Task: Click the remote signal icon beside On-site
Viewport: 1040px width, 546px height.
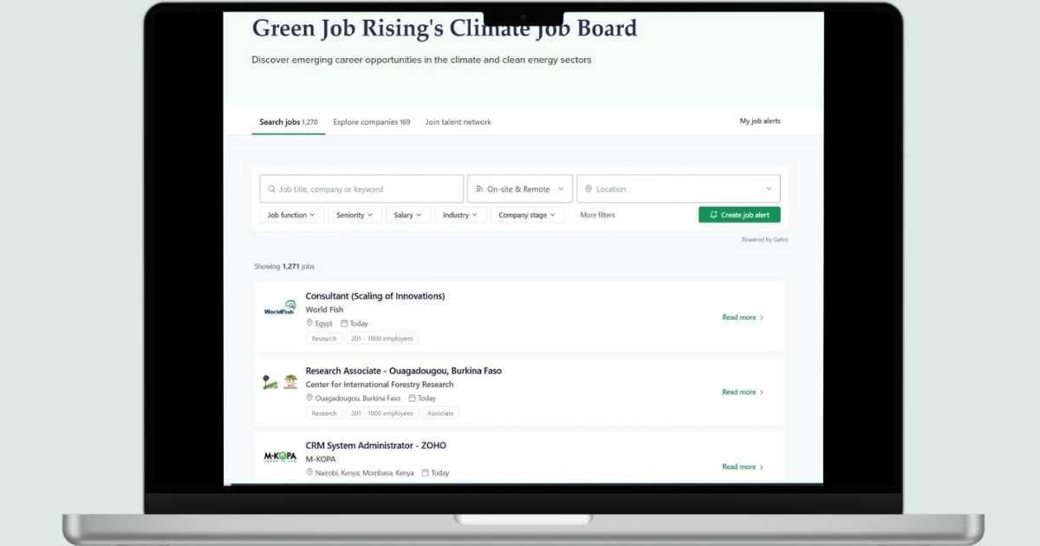Action: point(479,189)
